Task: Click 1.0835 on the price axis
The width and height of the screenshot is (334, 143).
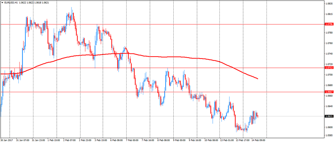Action: point(328,3)
